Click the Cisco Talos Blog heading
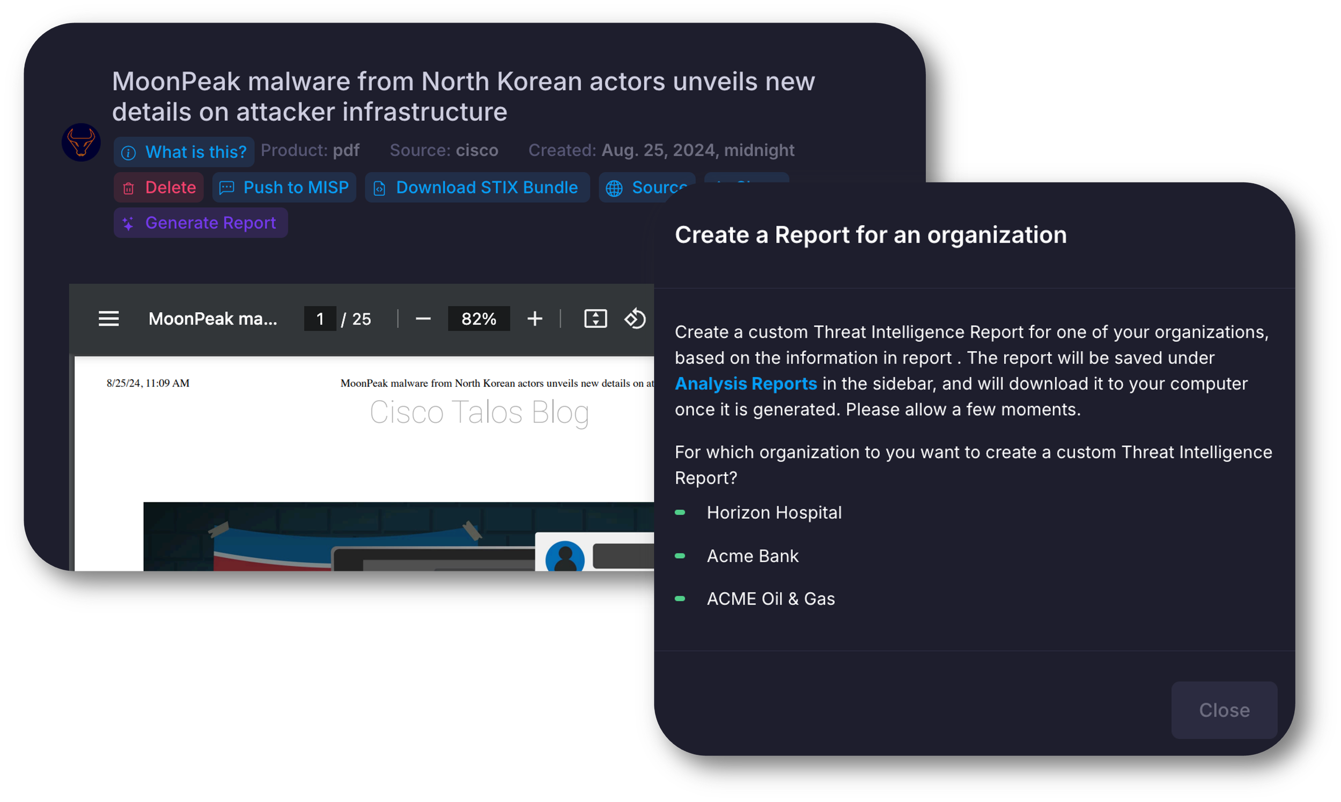The image size is (1341, 802). pyautogui.click(x=478, y=413)
